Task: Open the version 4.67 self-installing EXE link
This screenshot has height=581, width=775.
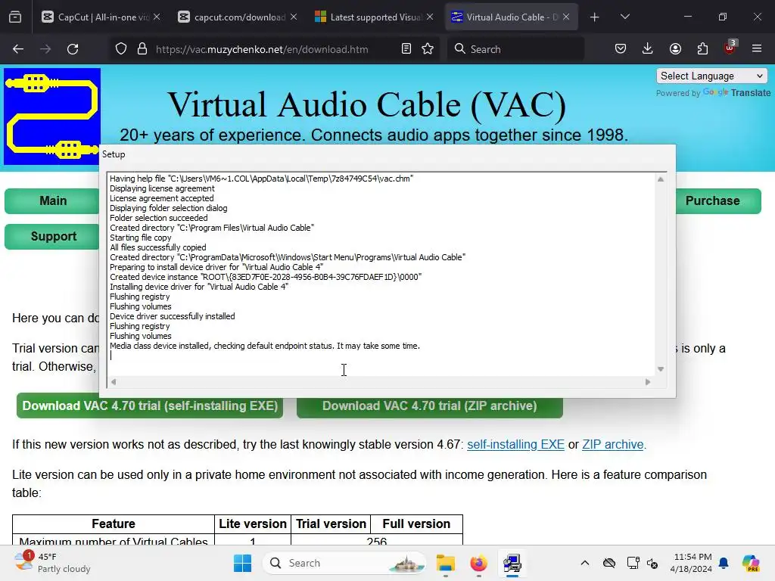Action: point(515,444)
